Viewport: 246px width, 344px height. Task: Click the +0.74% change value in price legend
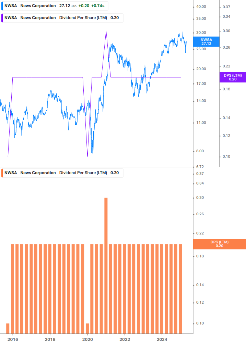point(98,6)
